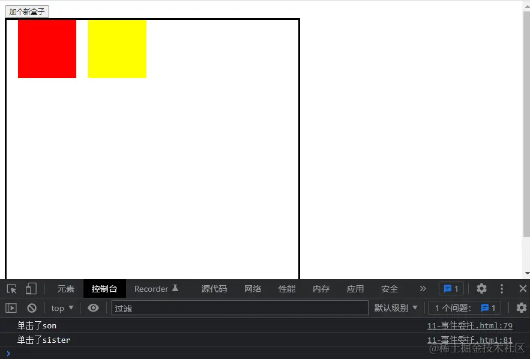The image size is (530, 359).
Task: Open the 默认级别 log level dropdown
Action: pos(396,307)
